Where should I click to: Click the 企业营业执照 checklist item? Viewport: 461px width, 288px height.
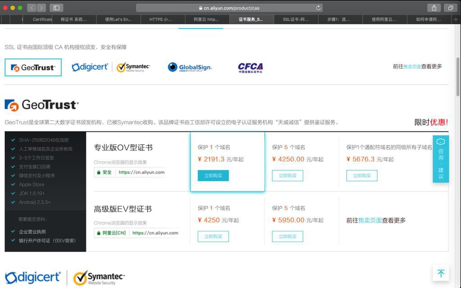[x=28, y=232]
